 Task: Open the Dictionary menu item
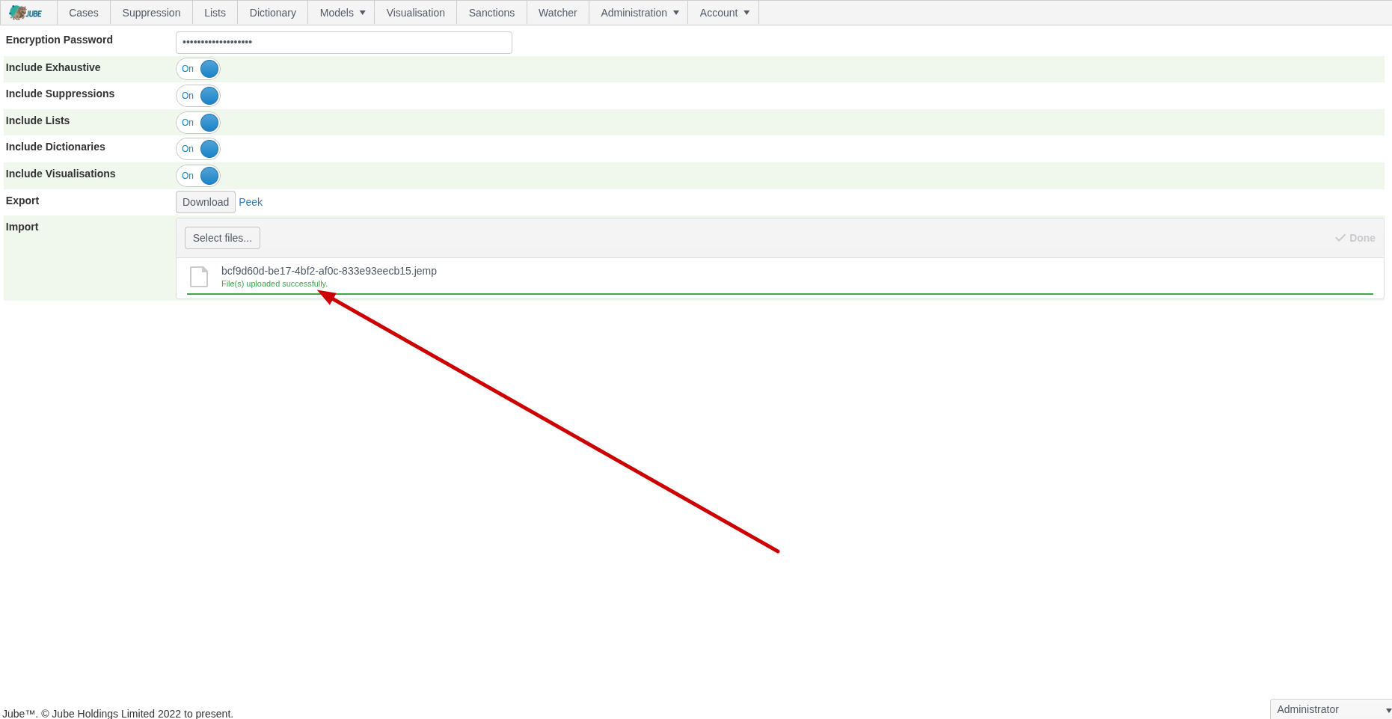pos(273,13)
